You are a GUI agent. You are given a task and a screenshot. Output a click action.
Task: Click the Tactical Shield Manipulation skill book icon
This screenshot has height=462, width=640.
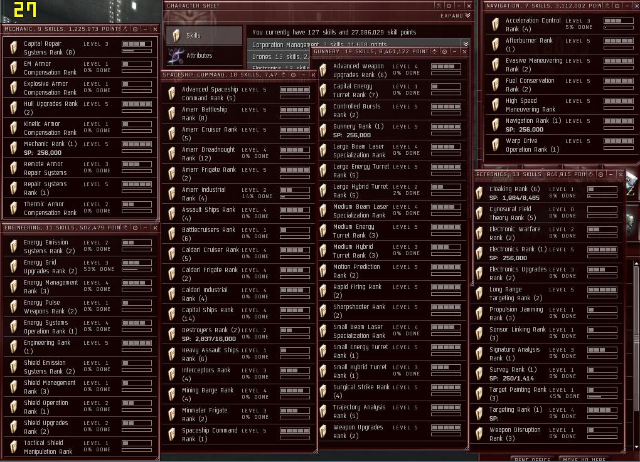click(x=14, y=447)
